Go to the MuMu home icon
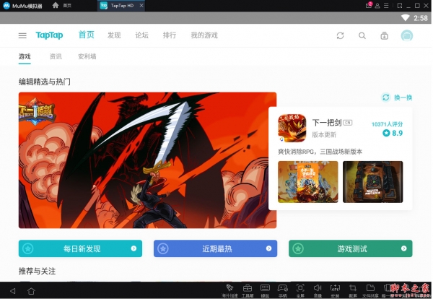 tap(56, 5)
